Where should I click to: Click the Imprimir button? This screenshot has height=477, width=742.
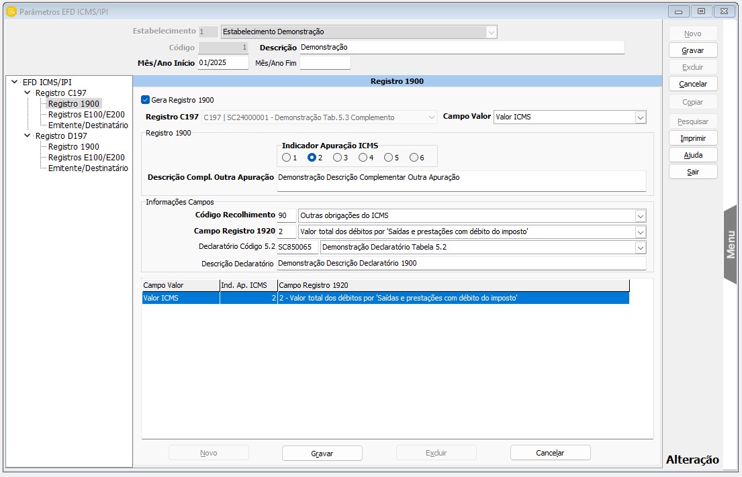pyautogui.click(x=692, y=138)
